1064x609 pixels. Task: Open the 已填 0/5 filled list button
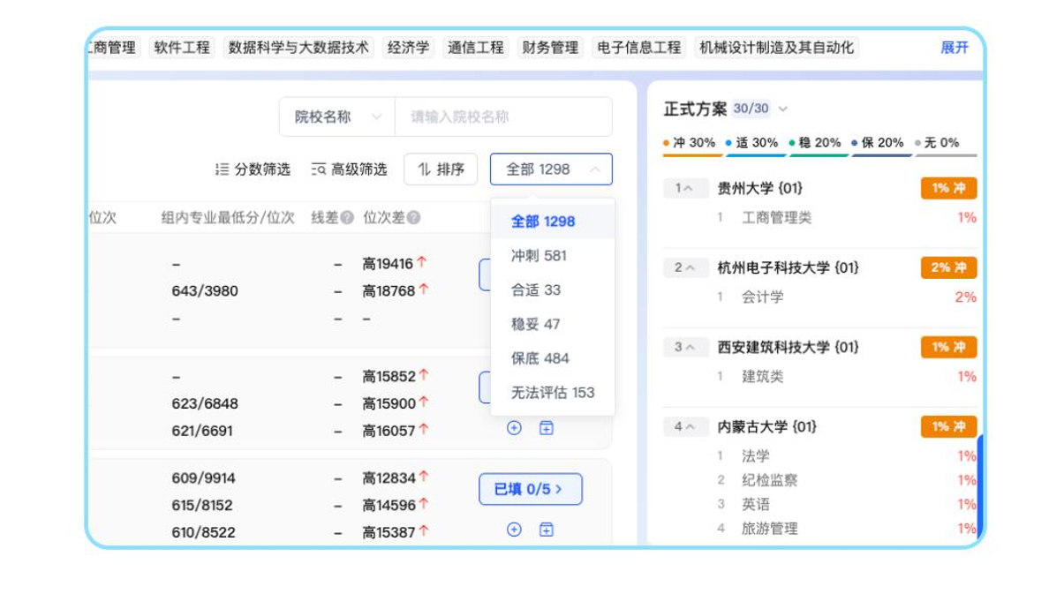pos(530,488)
